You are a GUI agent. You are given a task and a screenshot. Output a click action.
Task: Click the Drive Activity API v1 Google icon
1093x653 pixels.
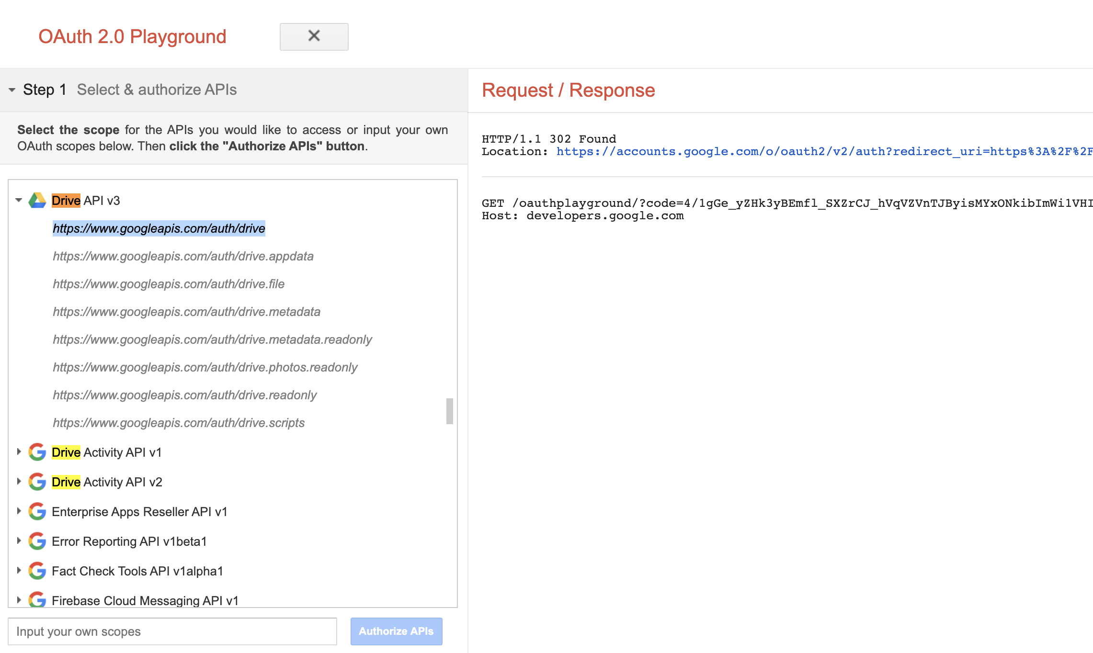coord(37,452)
